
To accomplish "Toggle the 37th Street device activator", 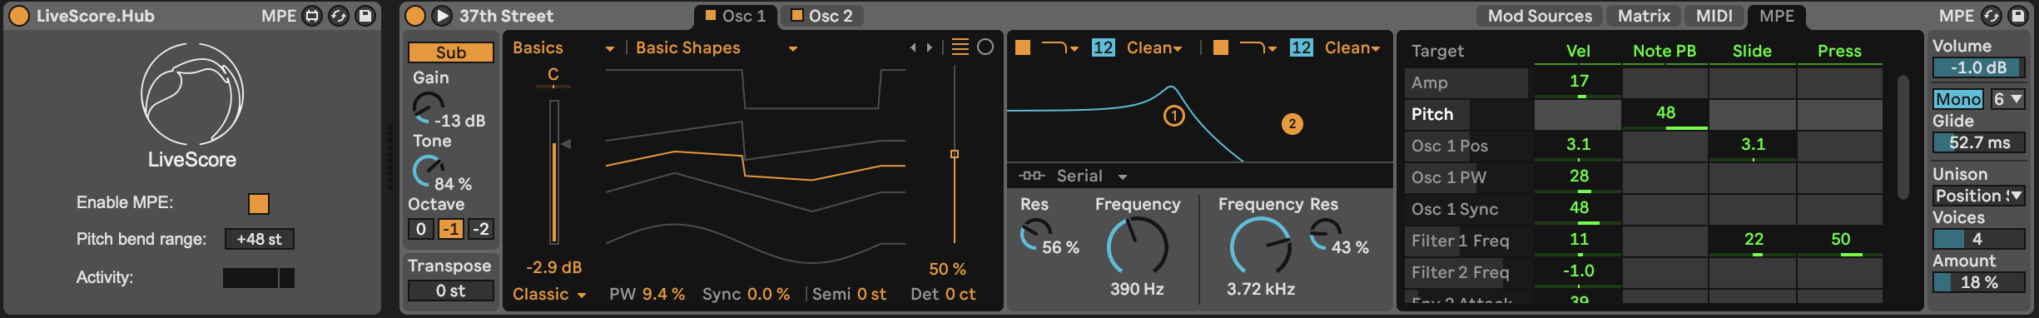I will click(415, 16).
